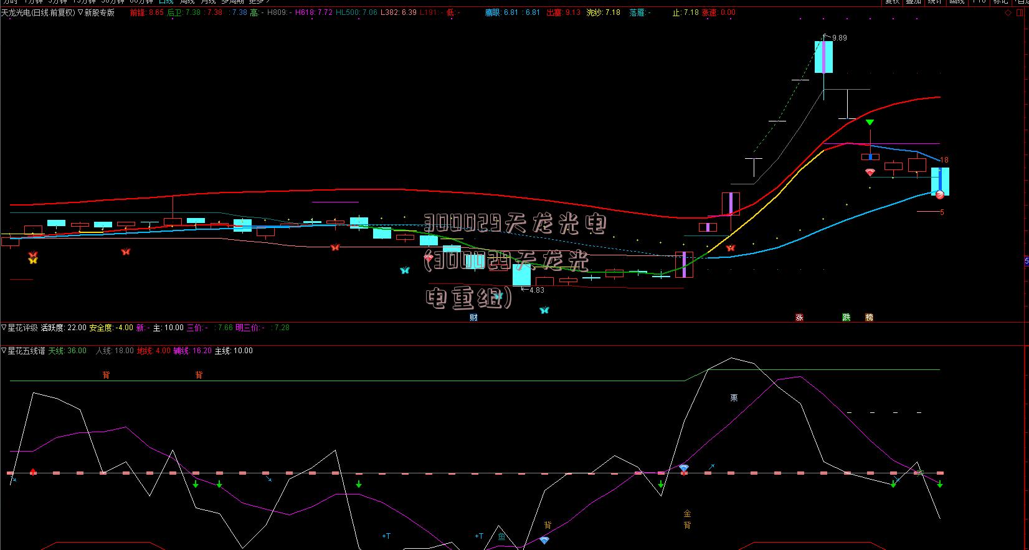Click the 地线: 4.00 value
This screenshot has width=1029, height=550.
coord(153,351)
